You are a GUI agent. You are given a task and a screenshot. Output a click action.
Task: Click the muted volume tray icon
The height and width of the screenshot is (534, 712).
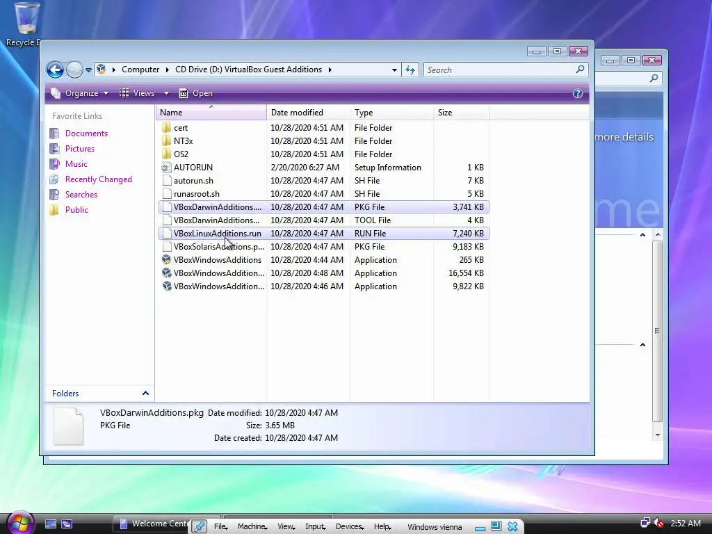click(x=658, y=523)
